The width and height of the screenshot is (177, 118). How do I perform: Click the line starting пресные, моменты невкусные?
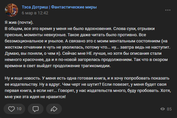(75, 35)
